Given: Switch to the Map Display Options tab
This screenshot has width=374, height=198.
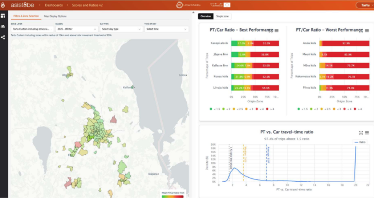Looking at the screenshot, I should tap(55, 16).
